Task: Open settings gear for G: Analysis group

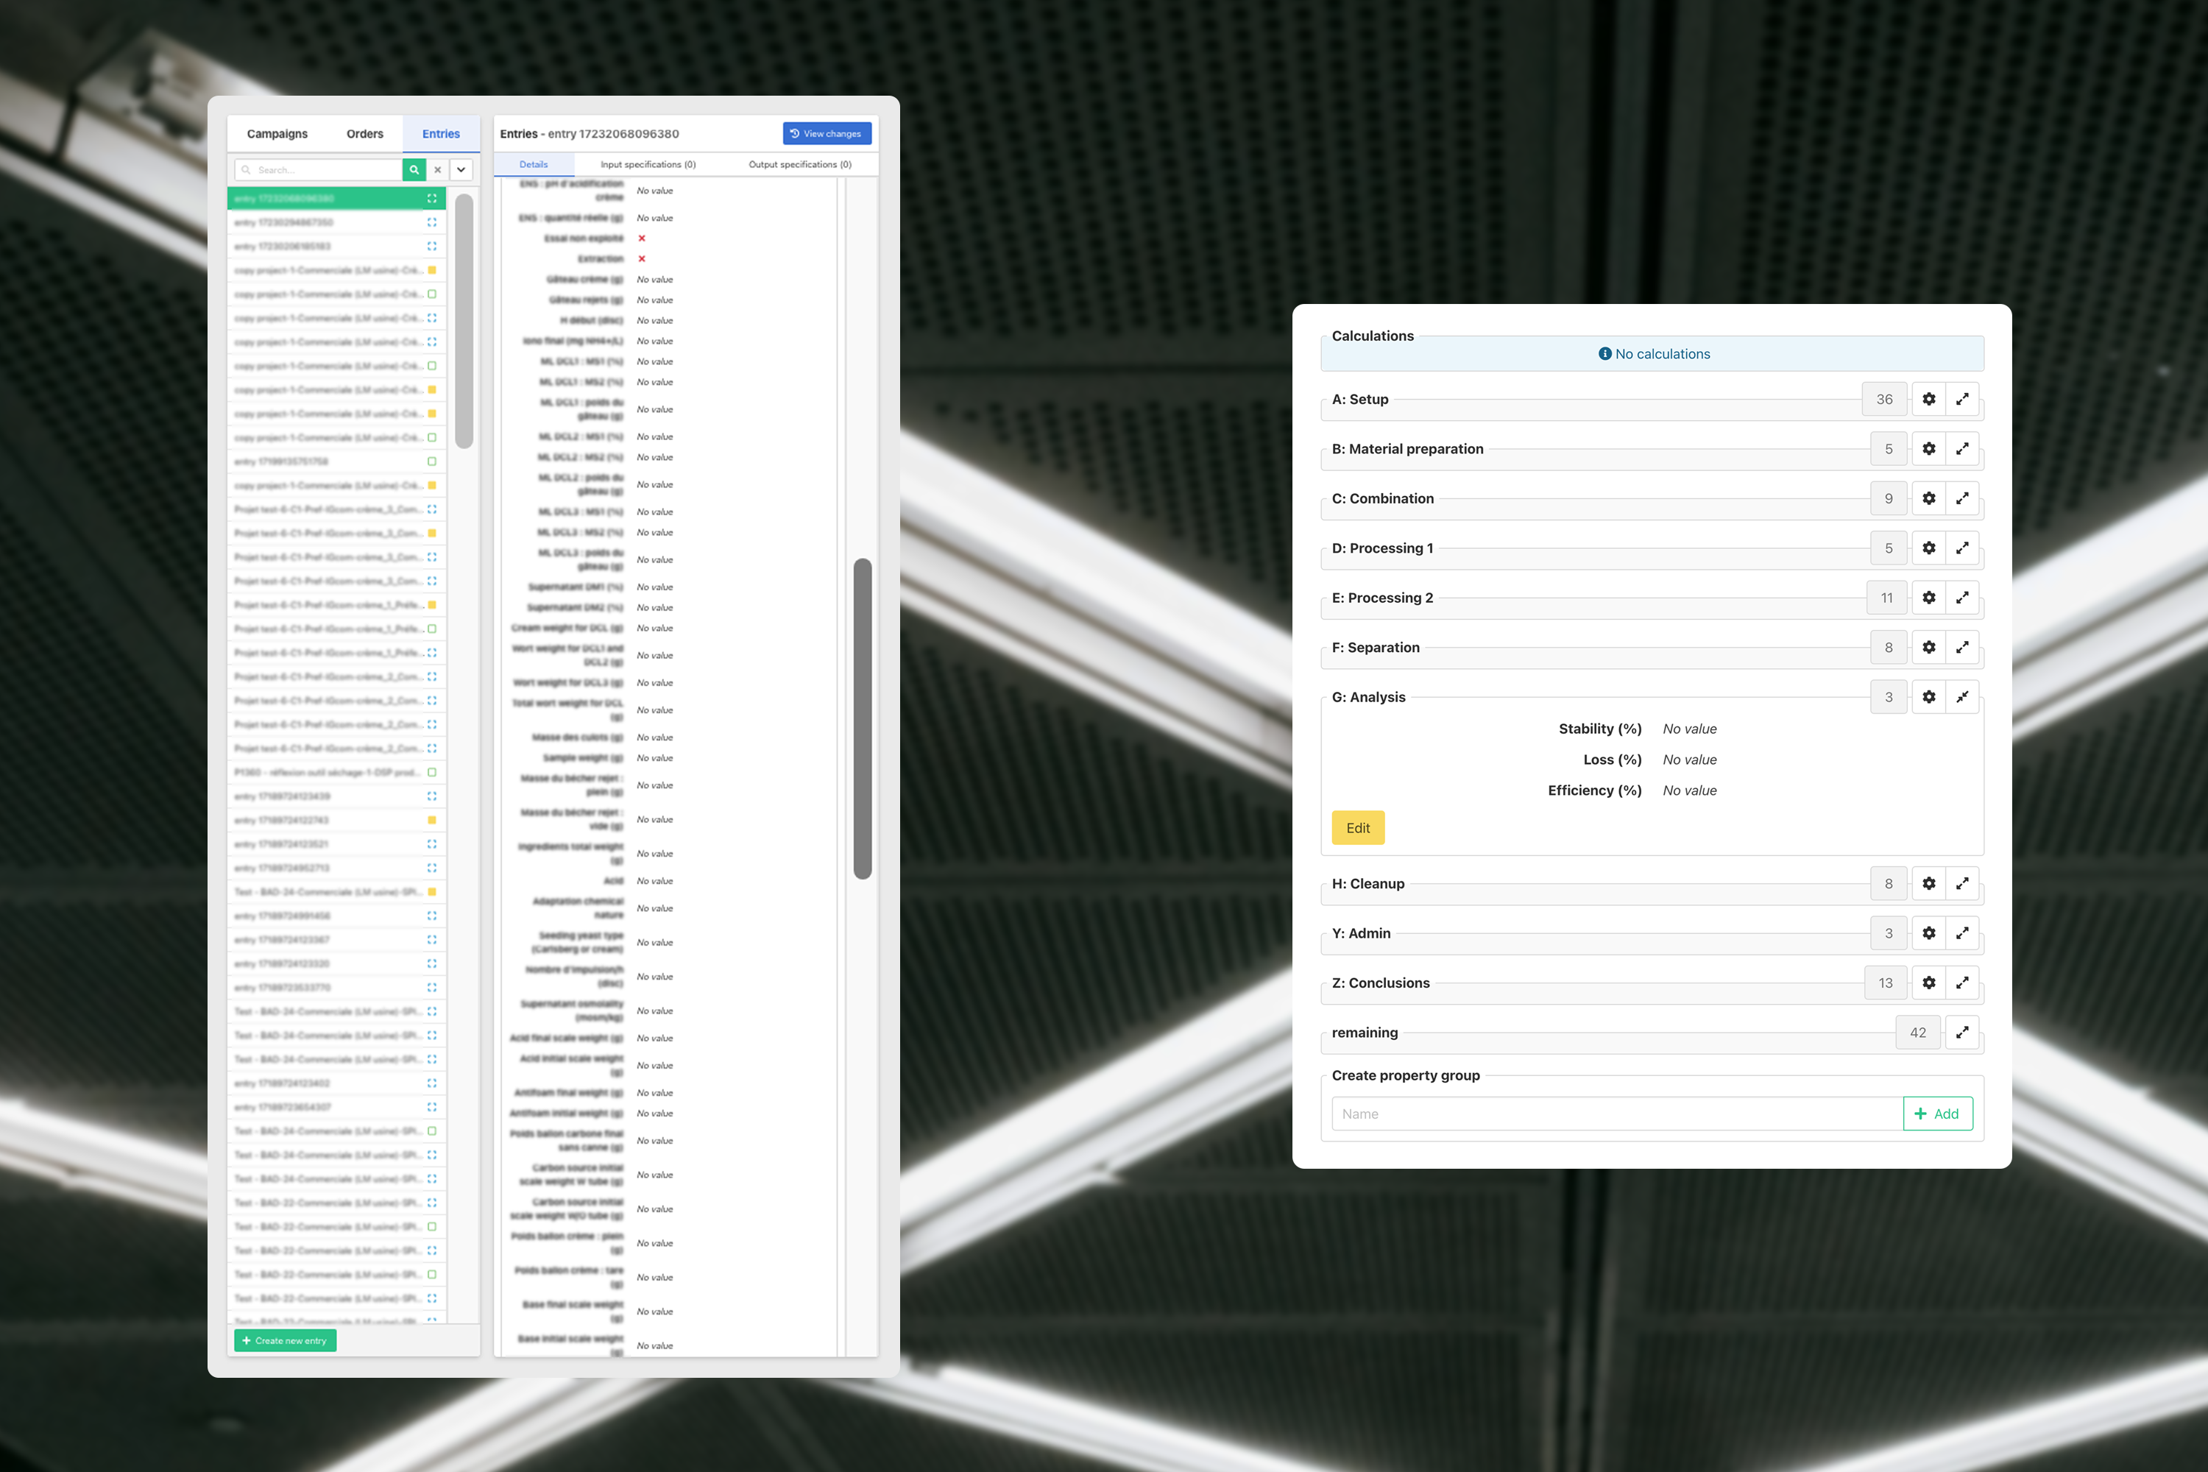Action: click(1928, 698)
